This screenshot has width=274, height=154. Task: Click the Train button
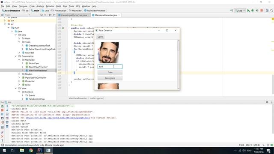tap(110, 72)
